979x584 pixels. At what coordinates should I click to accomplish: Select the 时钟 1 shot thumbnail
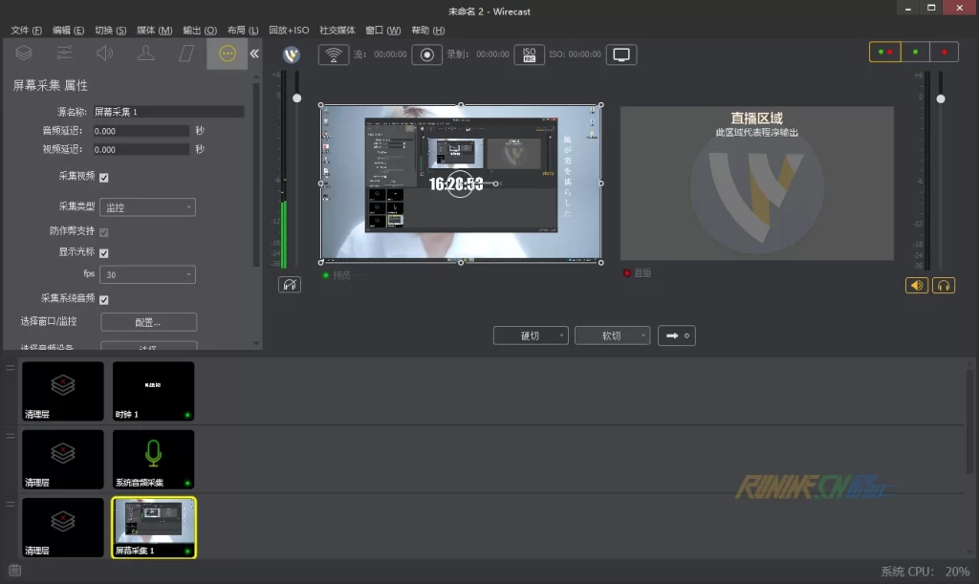[153, 391]
